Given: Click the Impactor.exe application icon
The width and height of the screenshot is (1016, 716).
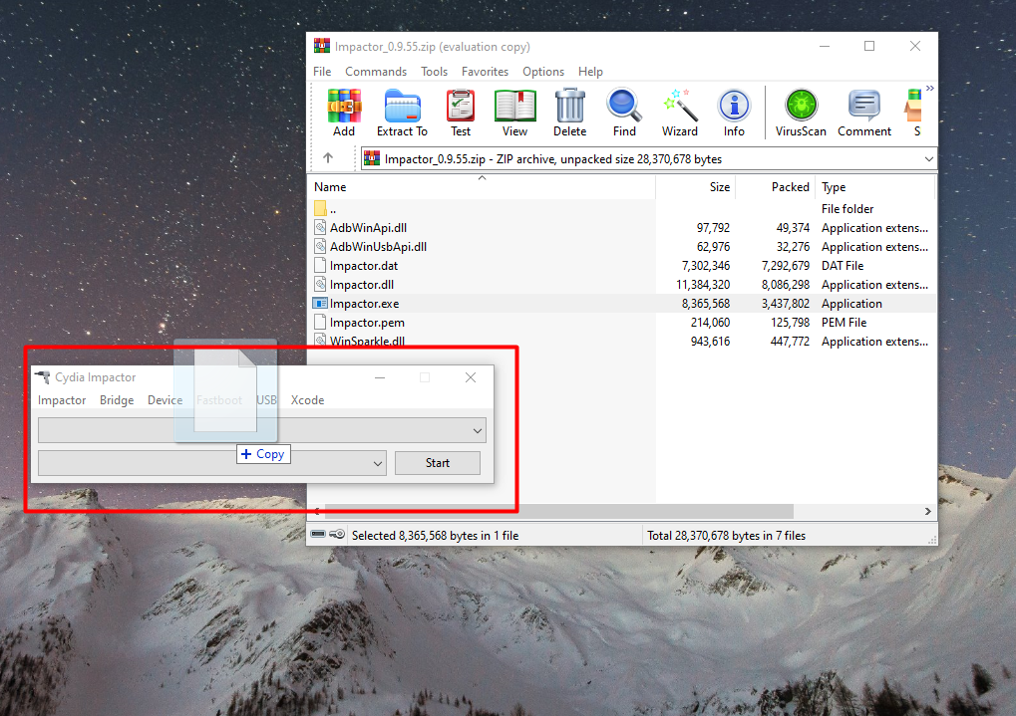Looking at the screenshot, I should pyautogui.click(x=320, y=304).
